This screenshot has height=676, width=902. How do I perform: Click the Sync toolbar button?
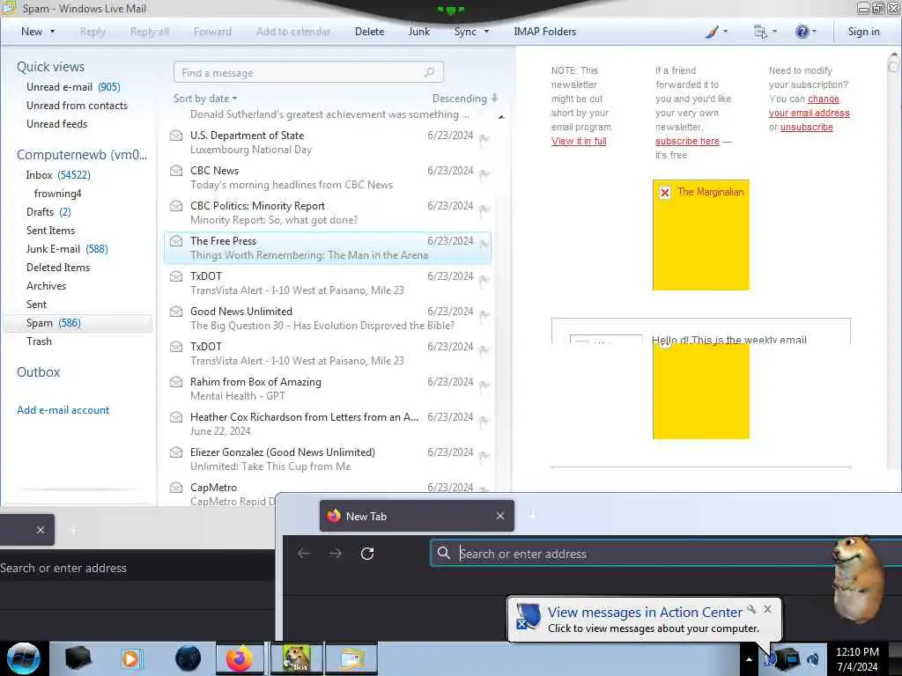point(465,32)
